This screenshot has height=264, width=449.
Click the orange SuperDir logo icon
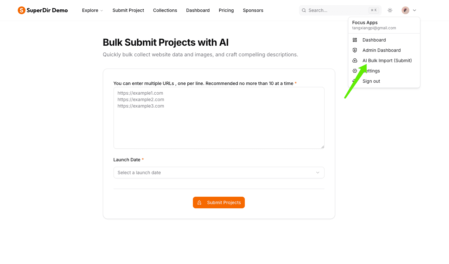tap(22, 10)
